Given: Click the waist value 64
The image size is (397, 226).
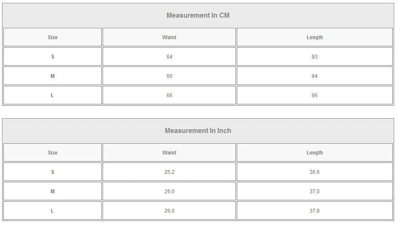Looking at the screenshot, I should pyautogui.click(x=169, y=57).
